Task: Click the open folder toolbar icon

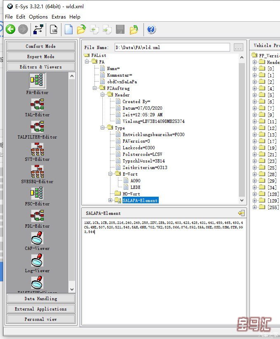Action: point(81,29)
